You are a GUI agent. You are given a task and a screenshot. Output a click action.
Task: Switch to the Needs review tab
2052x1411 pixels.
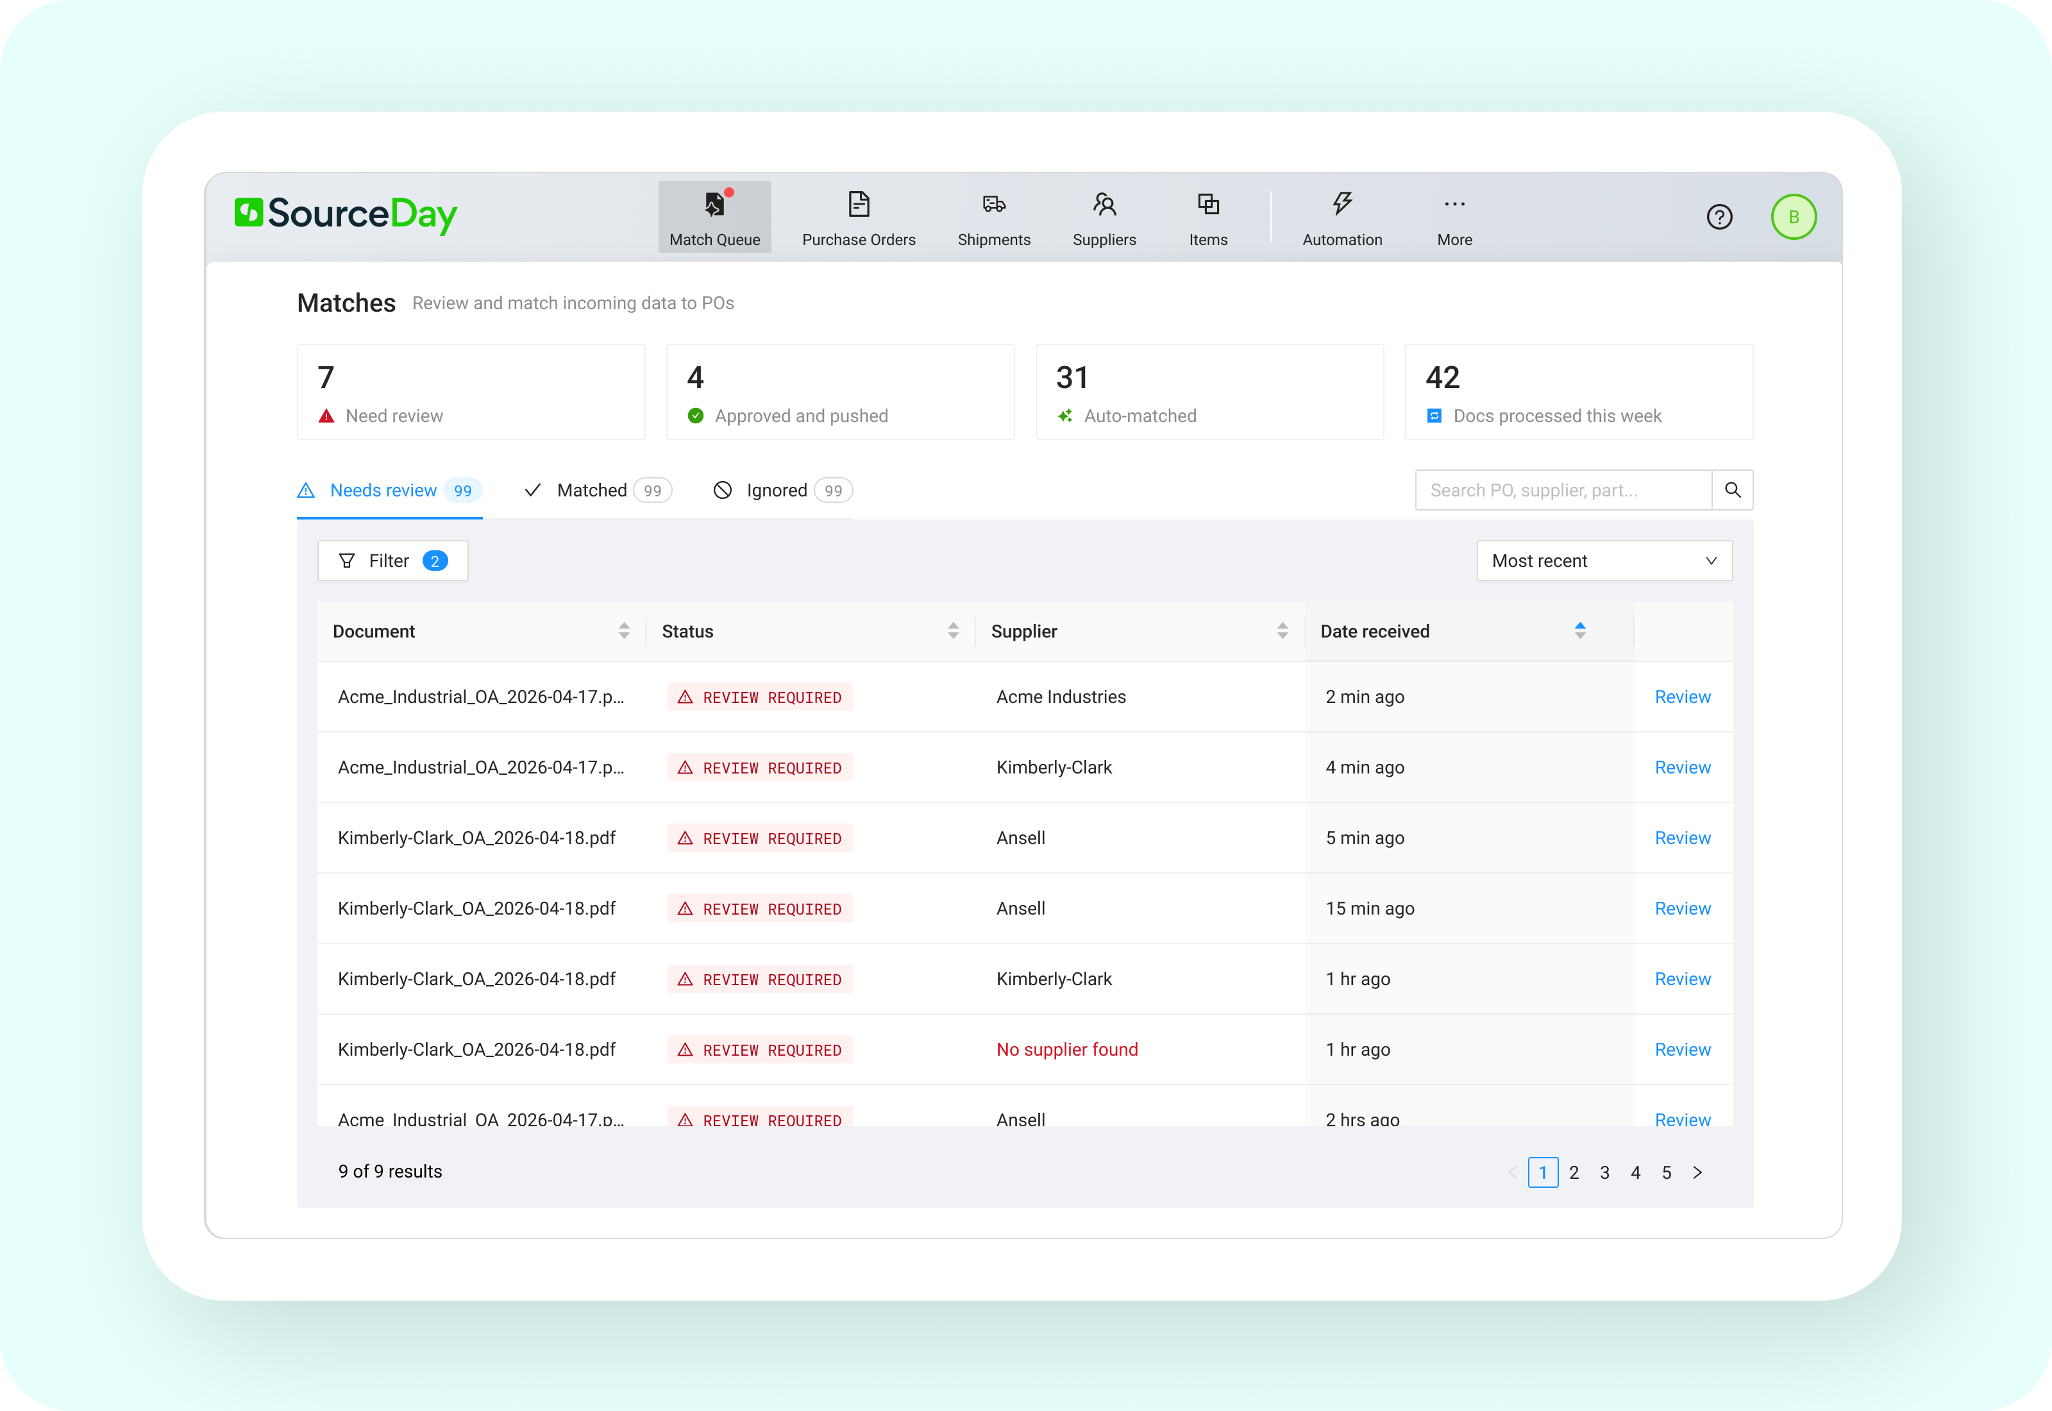pos(390,491)
